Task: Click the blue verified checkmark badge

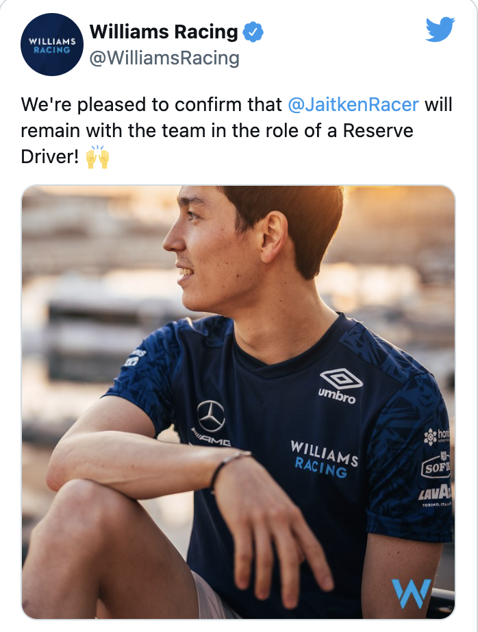Action: point(253,32)
